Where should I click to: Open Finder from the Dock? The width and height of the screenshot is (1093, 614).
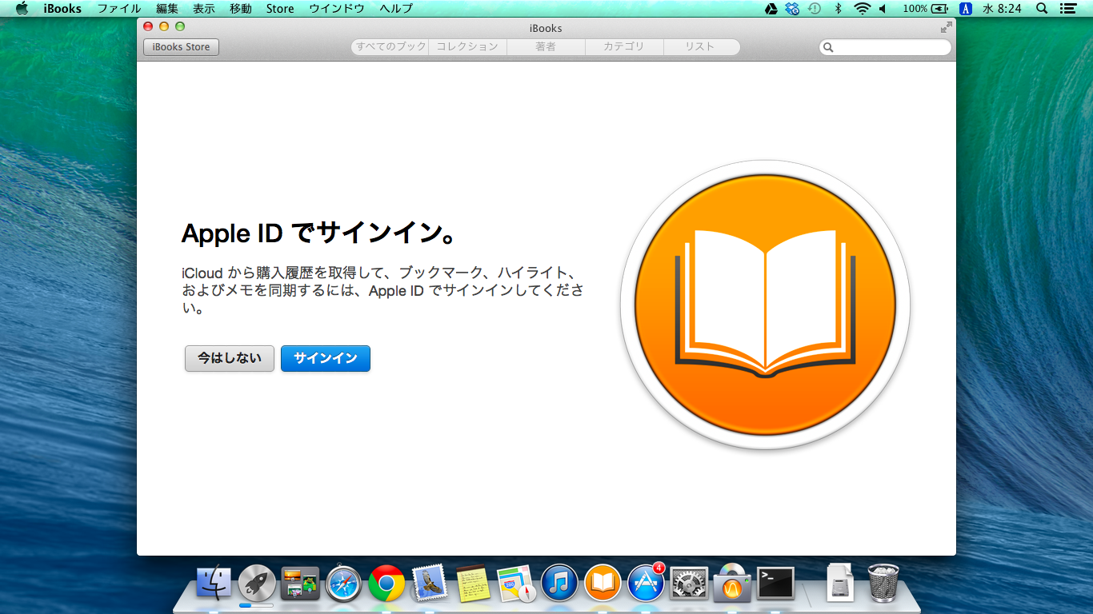(x=214, y=584)
